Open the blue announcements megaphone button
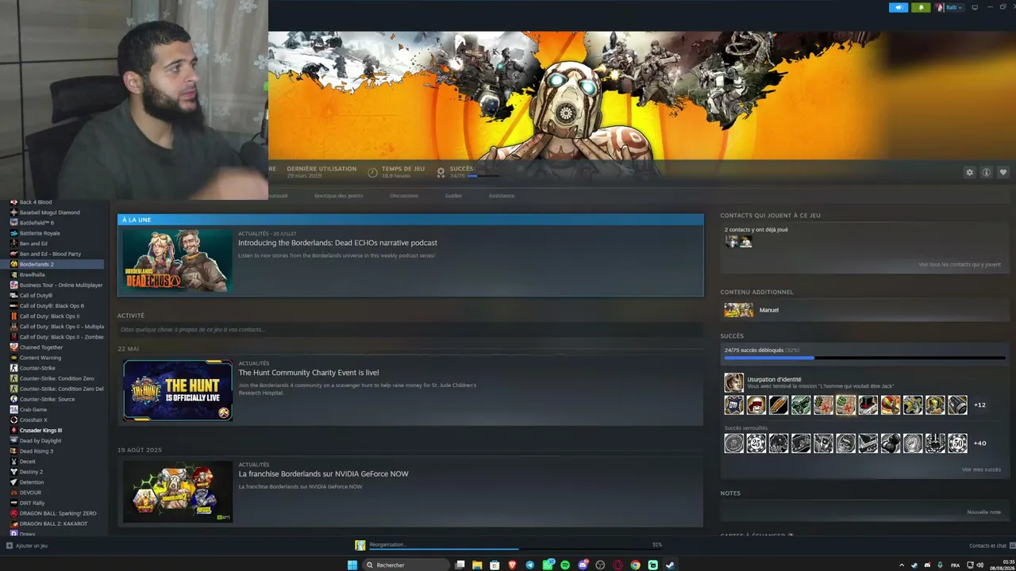Image resolution: width=1016 pixels, height=571 pixels. click(899, 7)
